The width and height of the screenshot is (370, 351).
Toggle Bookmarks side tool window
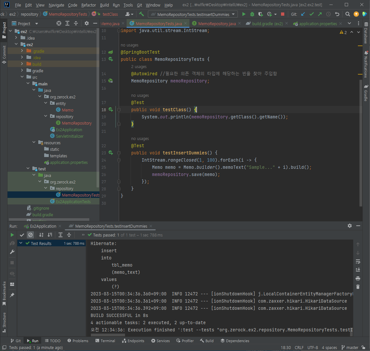[x=4, y=293]
